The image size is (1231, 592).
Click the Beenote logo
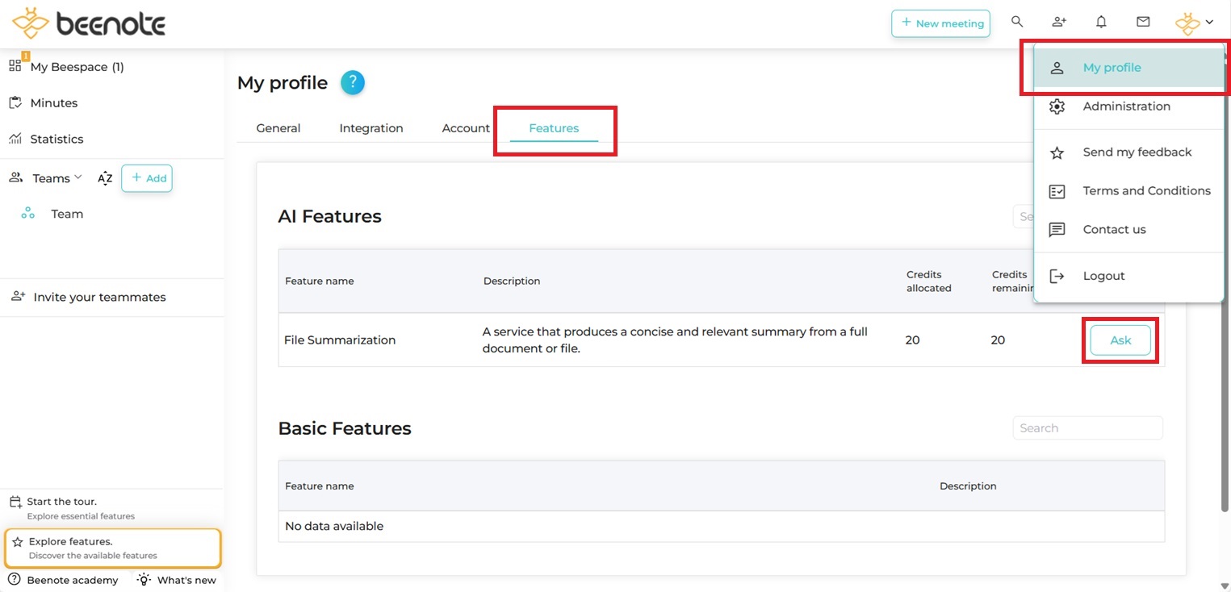coord(89,23)
